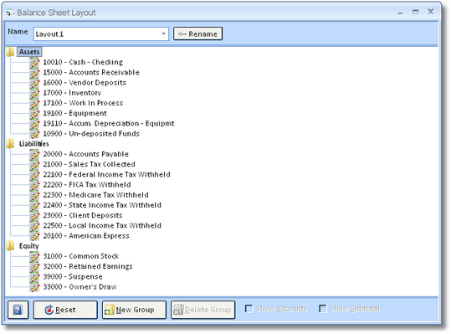Screen dimensions: 451x334
Task: Click the account icon beside 19100 - Equipment
Action: [x=34, y=113]
